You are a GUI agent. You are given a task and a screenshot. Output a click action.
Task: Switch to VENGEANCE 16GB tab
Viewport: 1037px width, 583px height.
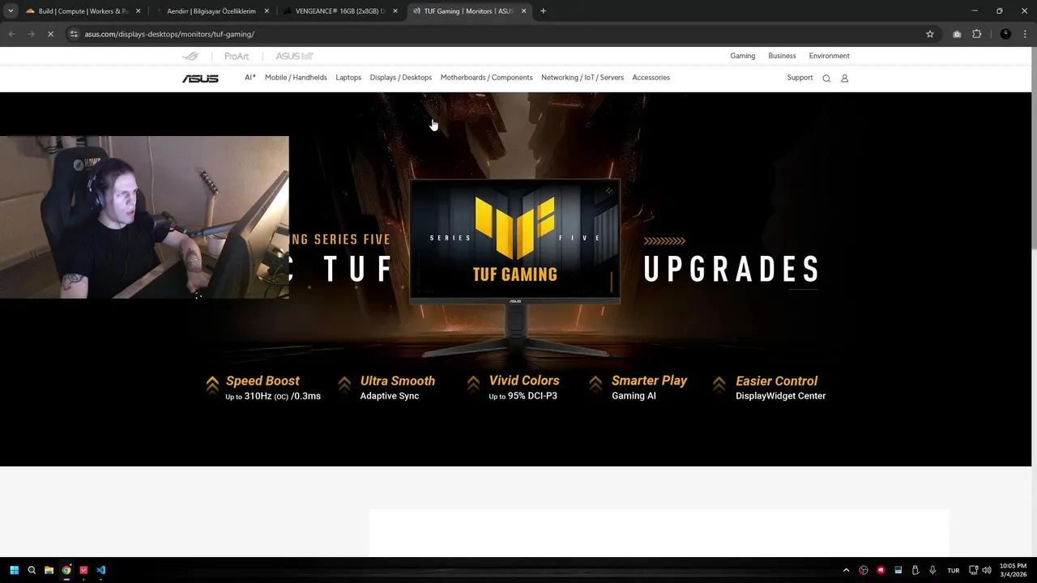click(339, 11)
